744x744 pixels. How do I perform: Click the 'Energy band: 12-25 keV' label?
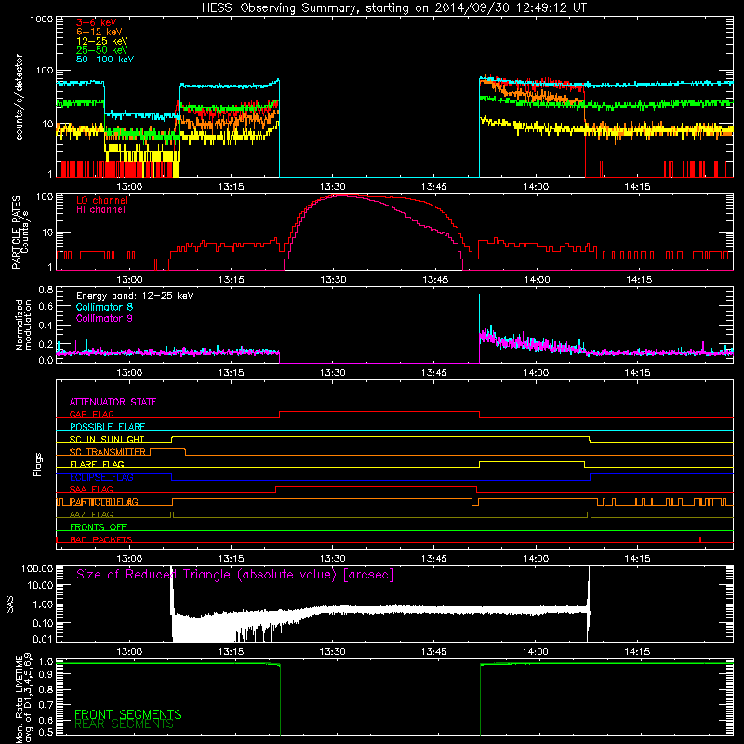coord(135,296)
